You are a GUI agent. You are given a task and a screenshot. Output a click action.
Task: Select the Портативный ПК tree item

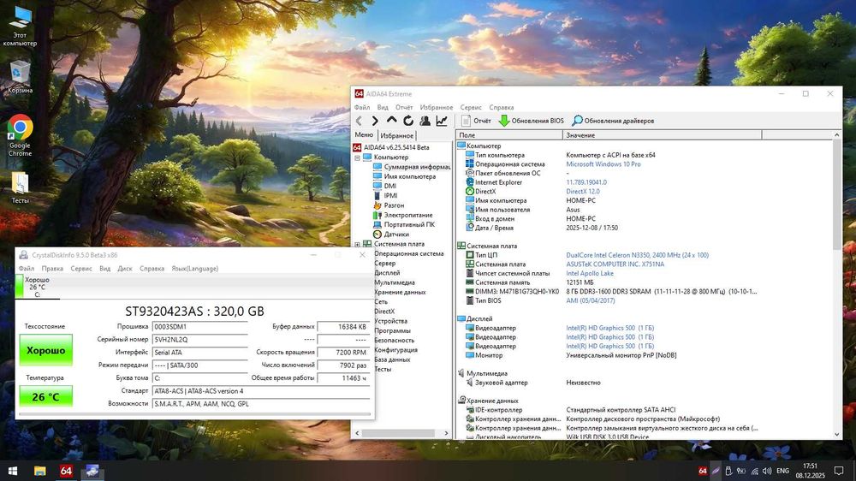(x=404, y=224)
